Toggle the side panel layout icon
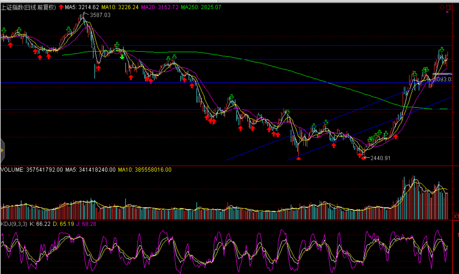This screenshot has height=274, width=459. coord(449,7)
